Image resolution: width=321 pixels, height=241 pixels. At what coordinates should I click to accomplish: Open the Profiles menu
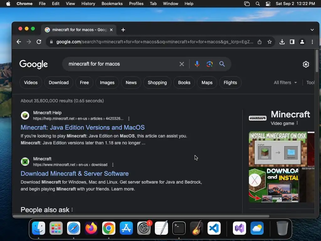pos(136,4)
